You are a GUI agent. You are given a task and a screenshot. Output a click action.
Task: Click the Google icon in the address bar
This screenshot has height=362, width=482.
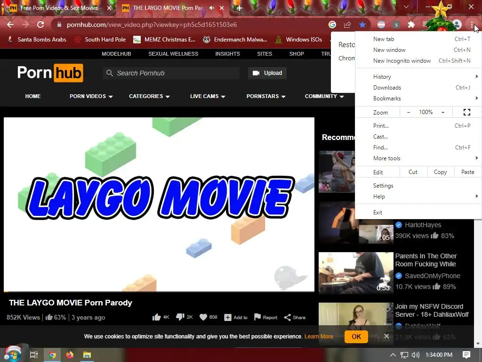point(332,25)
